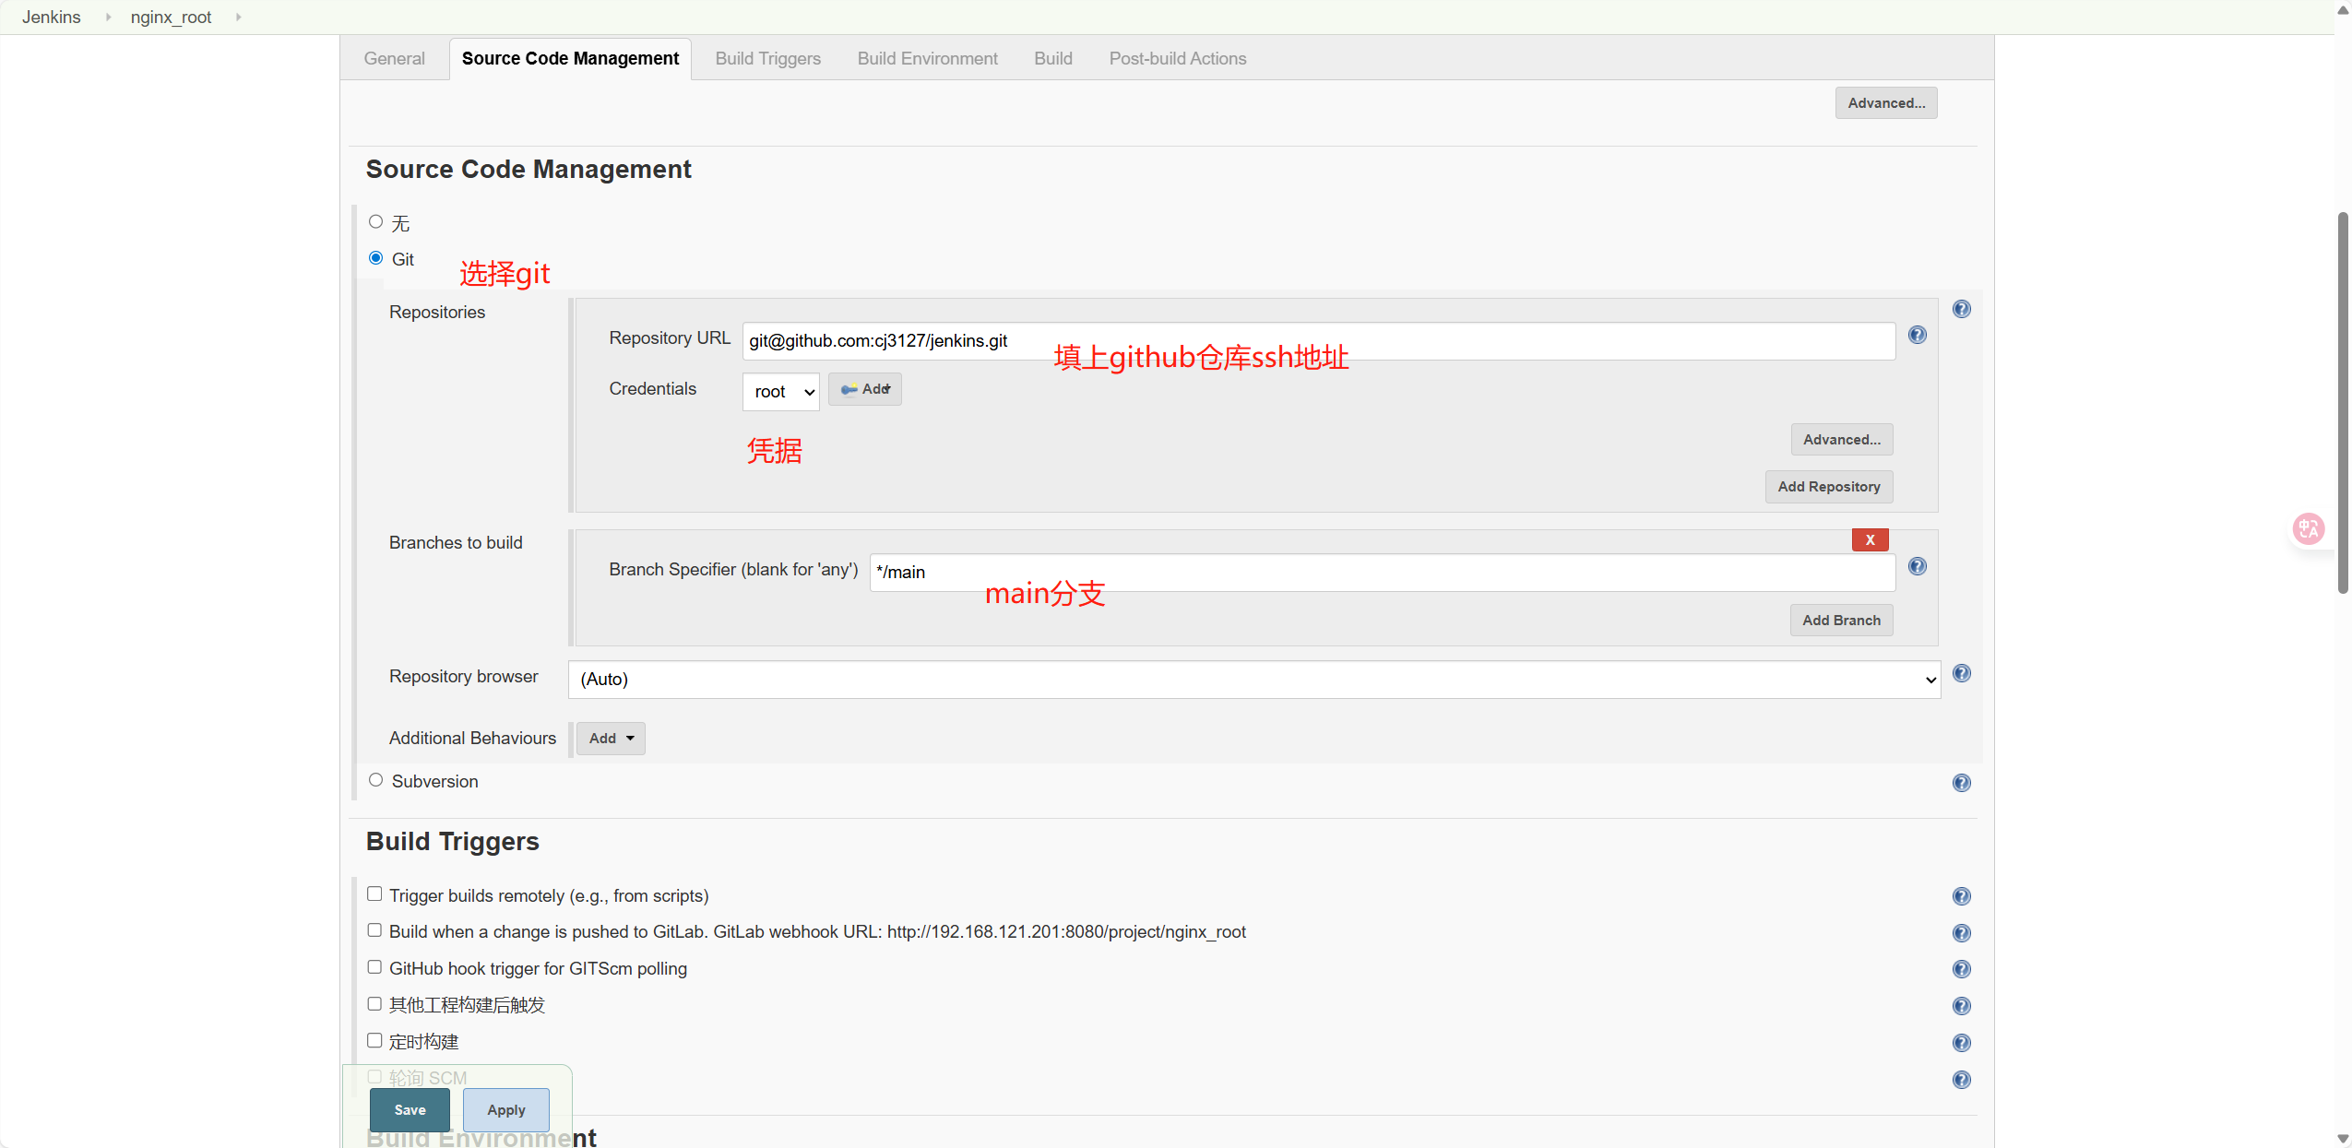This screenshot has height=1148, width=2352.
Task: Open help for GitHub hook trigger
Action: tap(1961, 969)
